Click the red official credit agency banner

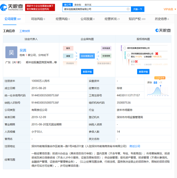(40, 7)
